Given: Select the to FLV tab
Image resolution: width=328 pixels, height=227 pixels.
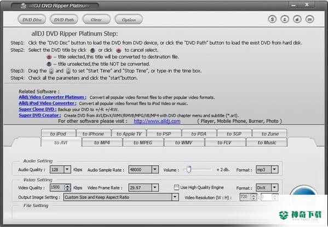Looking at the screenshot, I should coord(225,142).
